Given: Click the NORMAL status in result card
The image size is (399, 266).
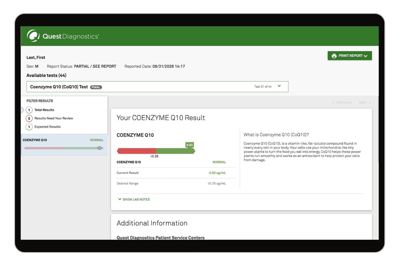Looking at the screenshot, I should [x=219, y=162].
